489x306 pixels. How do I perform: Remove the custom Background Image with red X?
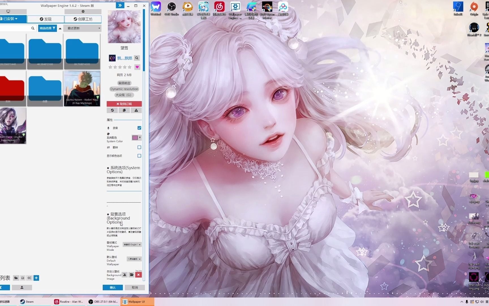tap(138, 275)
